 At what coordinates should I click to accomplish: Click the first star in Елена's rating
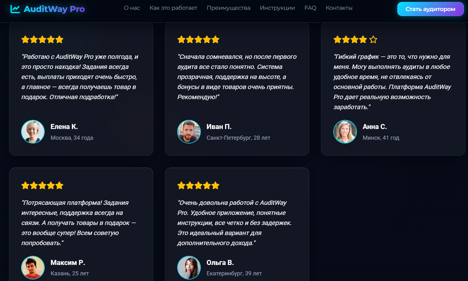point(25,40)
